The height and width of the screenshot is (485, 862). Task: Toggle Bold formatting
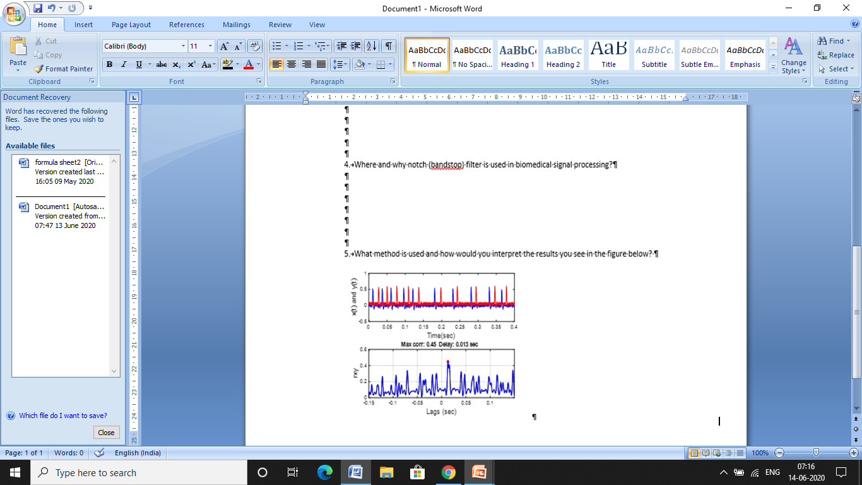pyautogui.click(x=109, y=64)
